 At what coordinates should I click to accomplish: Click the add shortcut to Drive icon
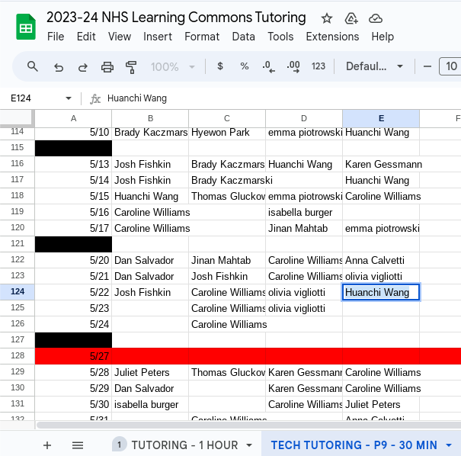coord(351,18)
